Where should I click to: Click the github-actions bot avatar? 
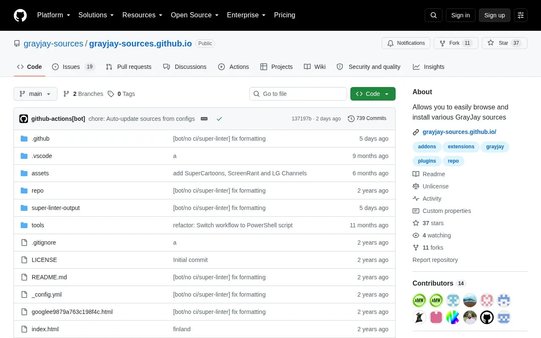tap(24, 119)
